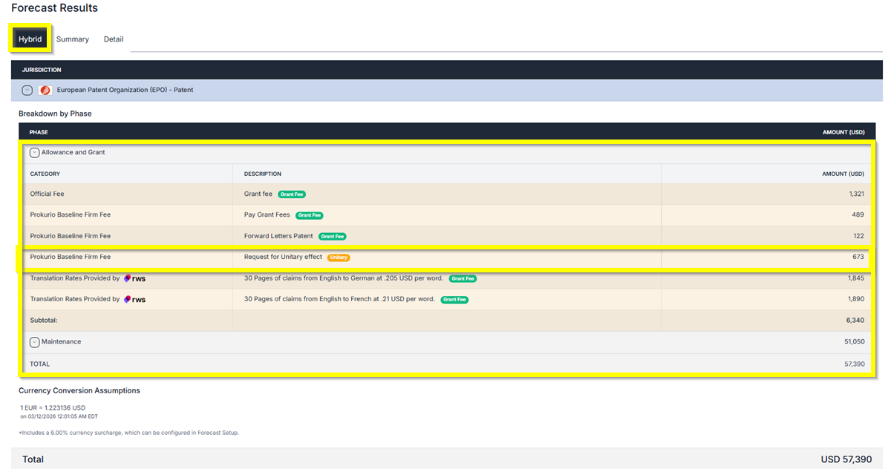Click the EPO flag icon
The image size is (891, 469).
(x=45, y=90)
